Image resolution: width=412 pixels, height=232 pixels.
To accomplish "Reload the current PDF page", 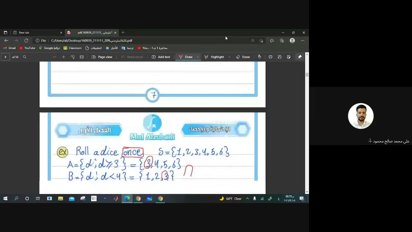I will pos(26,41).
